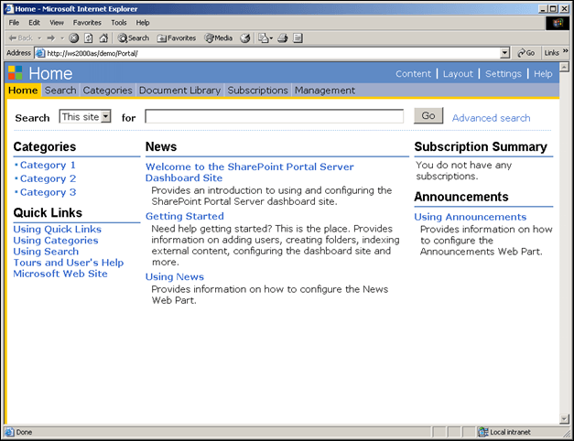
Task: Open the Using Categories link
Action: pyautogui.click(x=56, y=241)
